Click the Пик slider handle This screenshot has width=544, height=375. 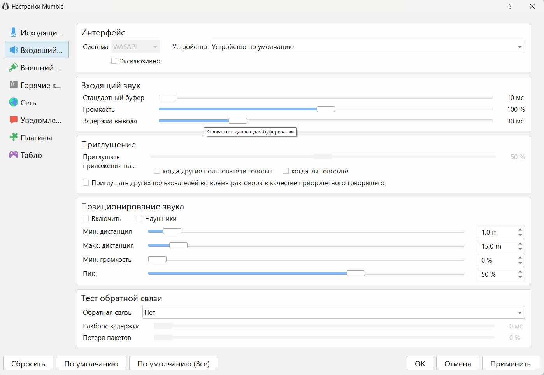click(x=356, y=273)
